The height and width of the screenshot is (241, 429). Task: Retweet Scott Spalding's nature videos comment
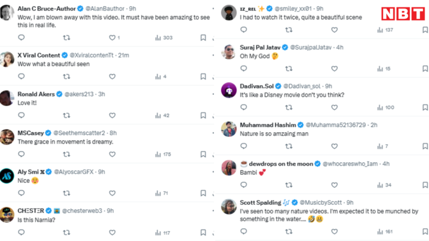[x=289, y=232]
